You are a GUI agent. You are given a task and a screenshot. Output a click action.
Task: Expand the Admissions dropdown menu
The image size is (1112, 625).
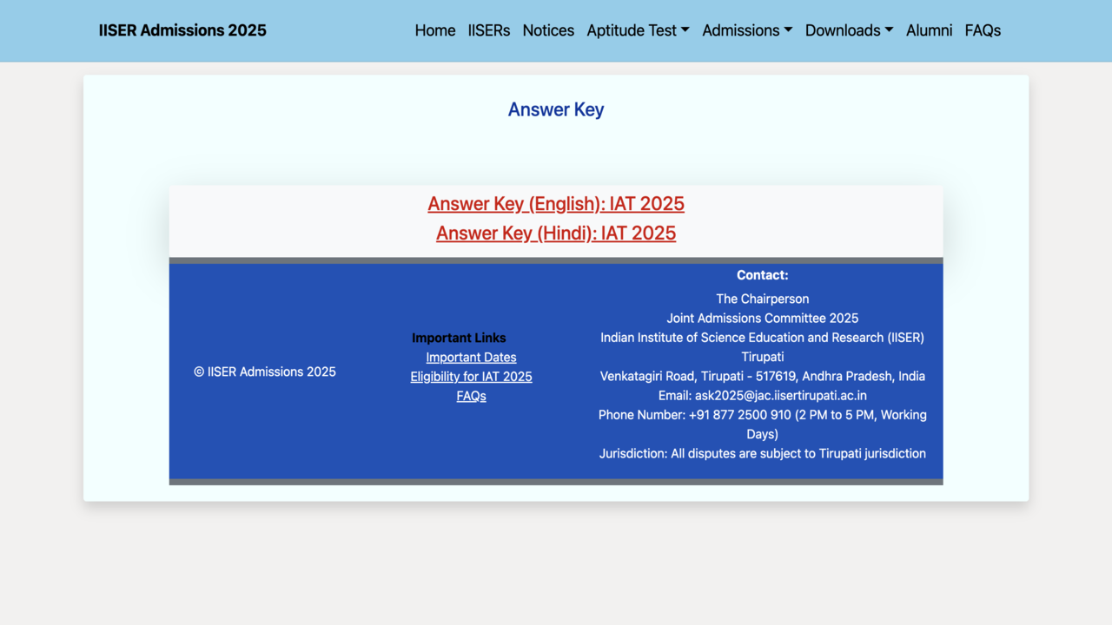[747, 30]
